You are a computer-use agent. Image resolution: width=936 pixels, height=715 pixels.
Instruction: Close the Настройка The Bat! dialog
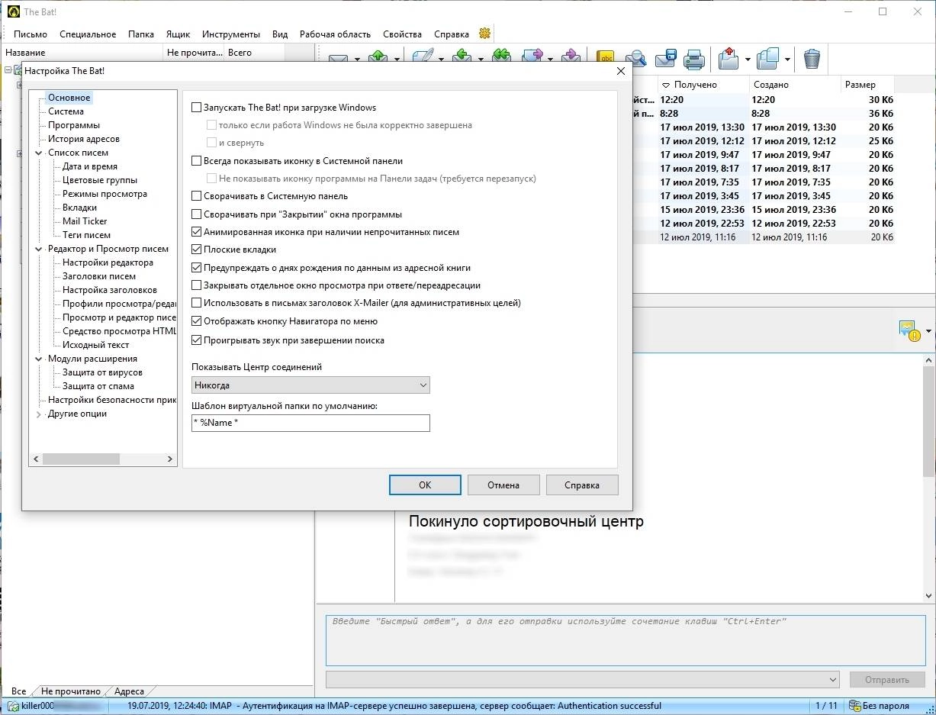(x=620, y=71)
